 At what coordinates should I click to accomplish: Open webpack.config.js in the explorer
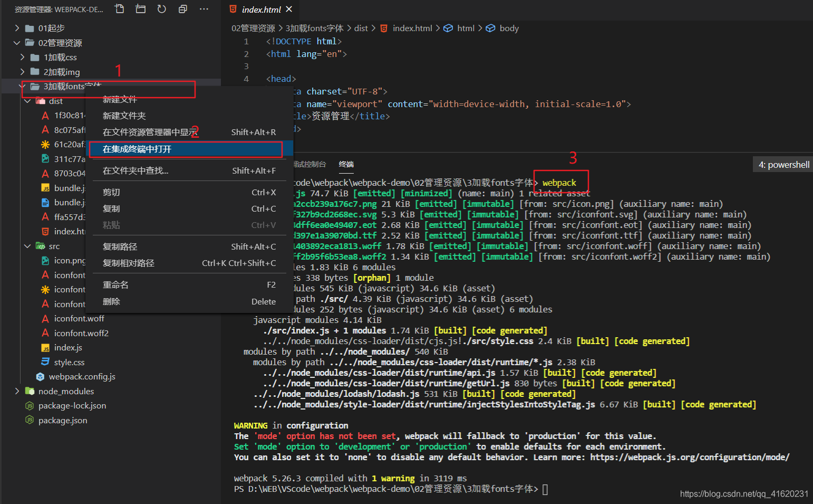coord(82,376)
